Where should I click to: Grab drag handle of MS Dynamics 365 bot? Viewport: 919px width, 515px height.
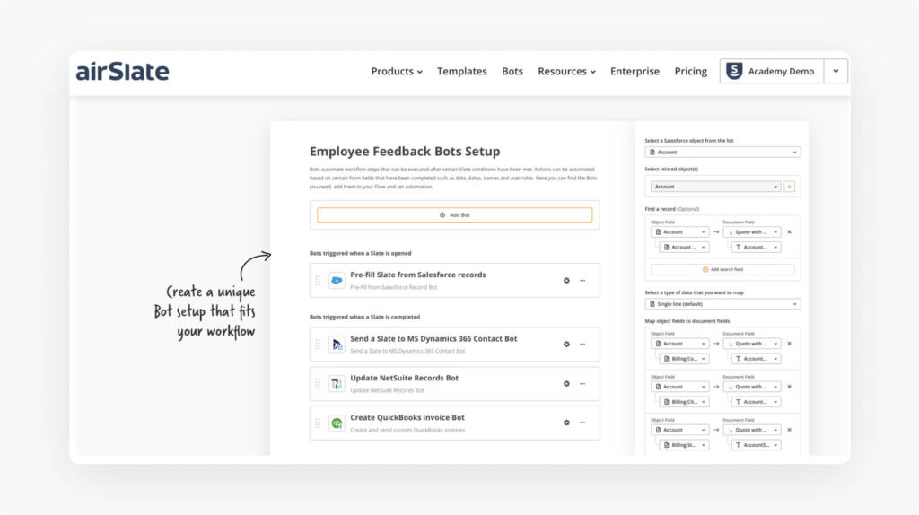pyautogui.click(x=318, y=344)
